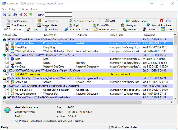
Task: Switch to the Logon tab
Action: pyautogui.click(x=33, y=30)
